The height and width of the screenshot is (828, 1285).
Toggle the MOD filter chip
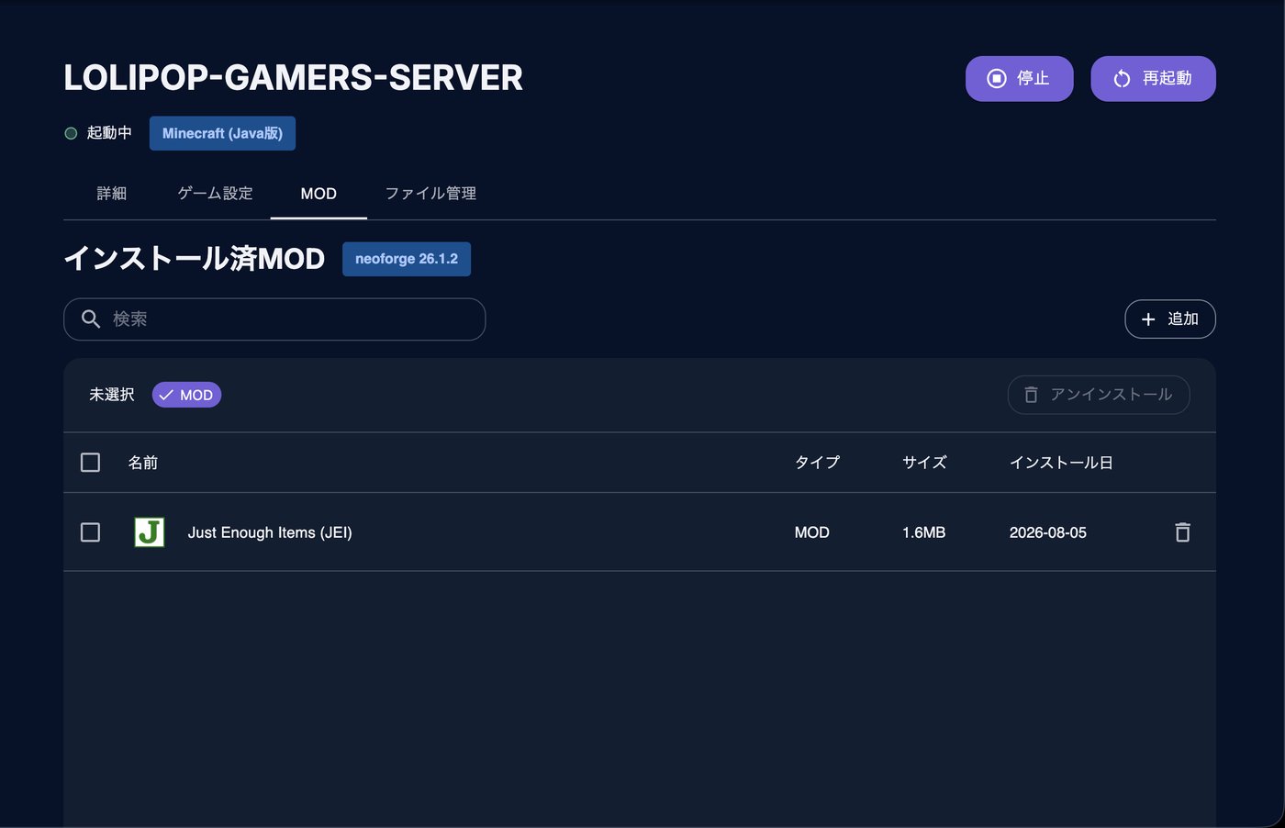pos(186,395)
